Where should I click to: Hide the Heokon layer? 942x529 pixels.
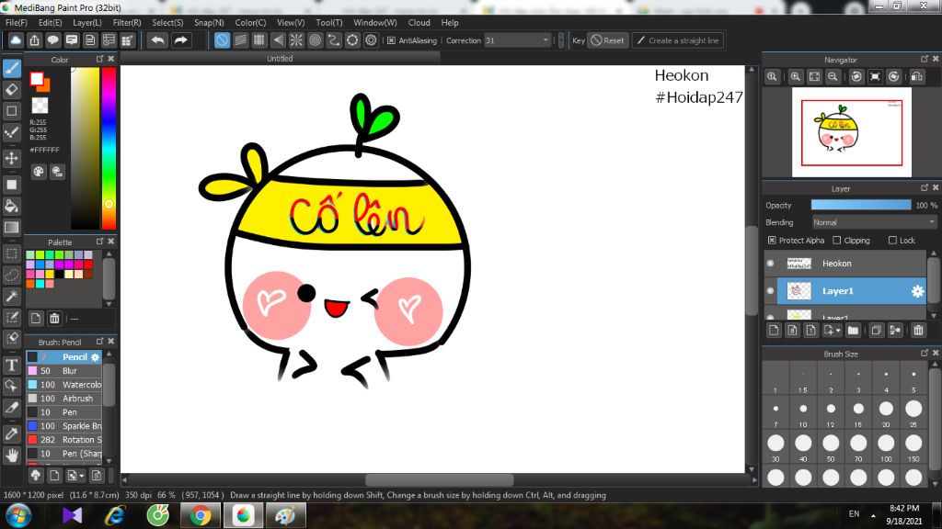tap(771, 264)
